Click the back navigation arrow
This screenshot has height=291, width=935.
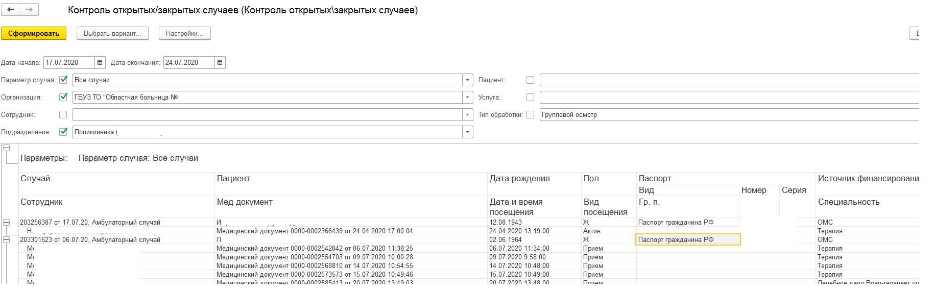click(x=11, y=10)
